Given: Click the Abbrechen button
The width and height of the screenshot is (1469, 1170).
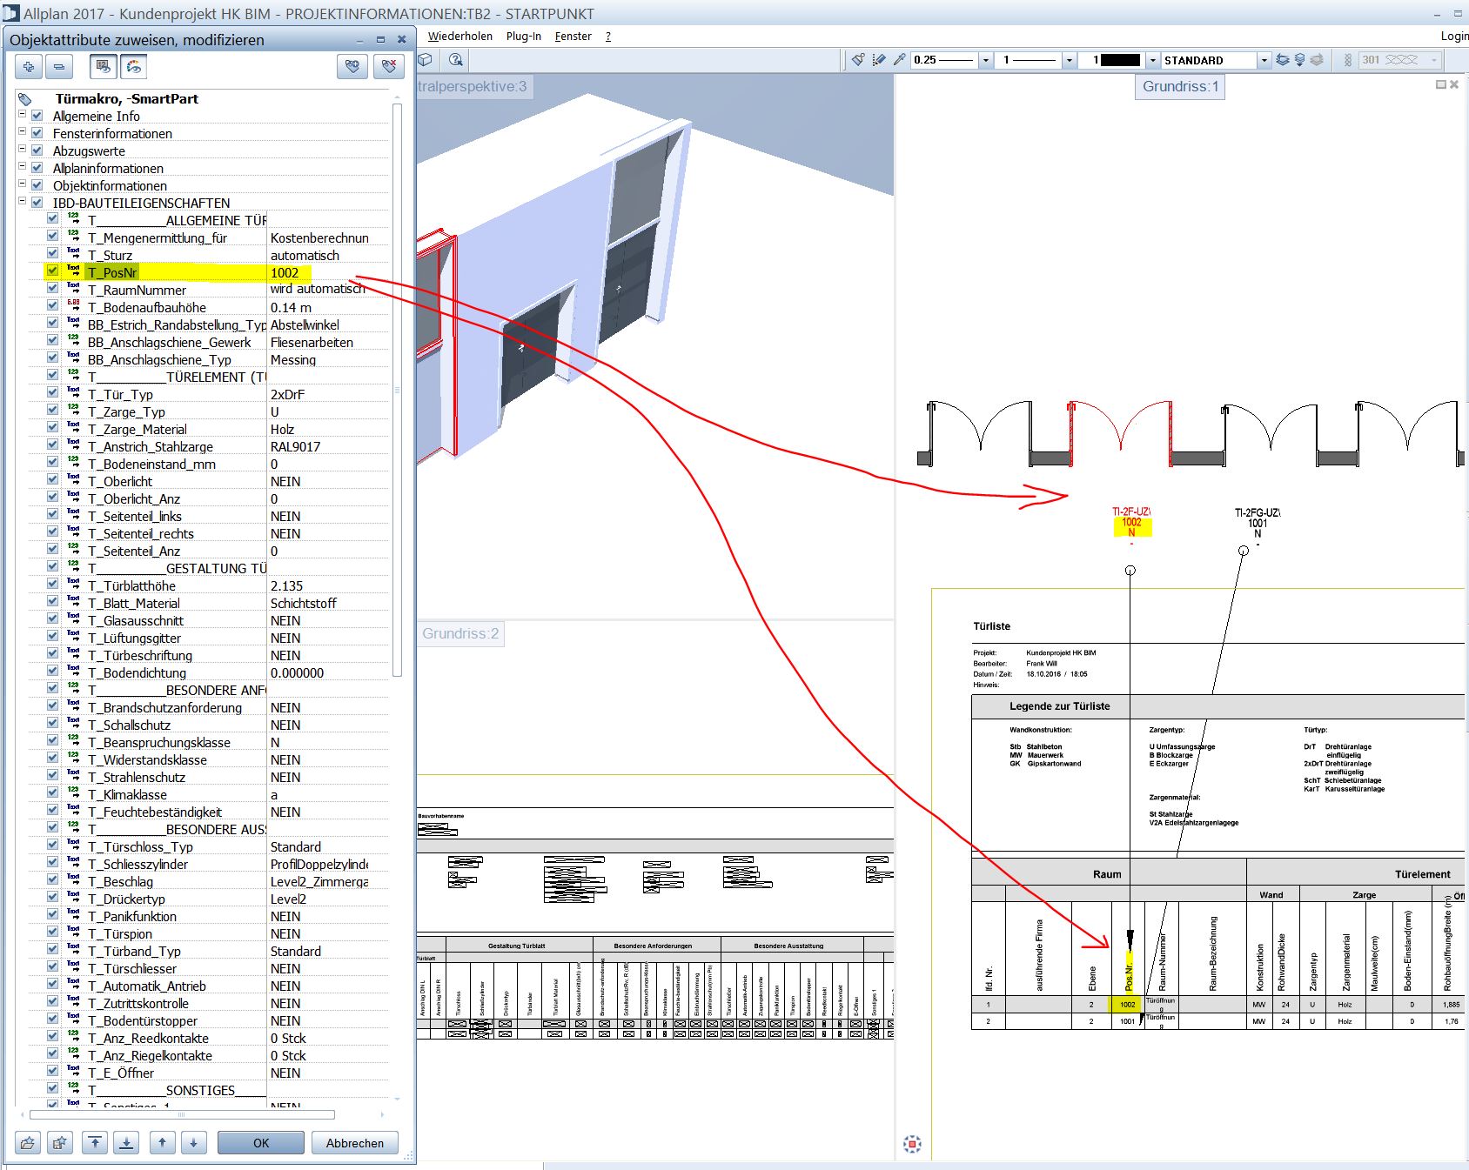Looking at the screenshot, I should pyautogui.click(x=354, y=1143).
